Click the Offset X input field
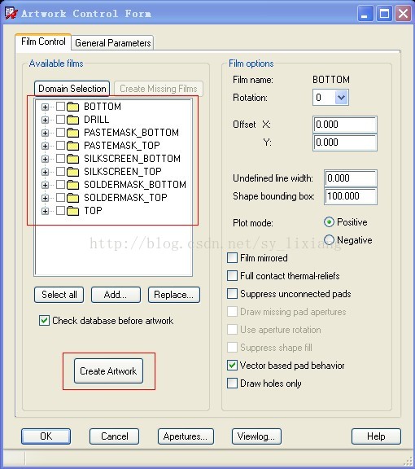This screenshot has height=469, width=415. point(345,125)
